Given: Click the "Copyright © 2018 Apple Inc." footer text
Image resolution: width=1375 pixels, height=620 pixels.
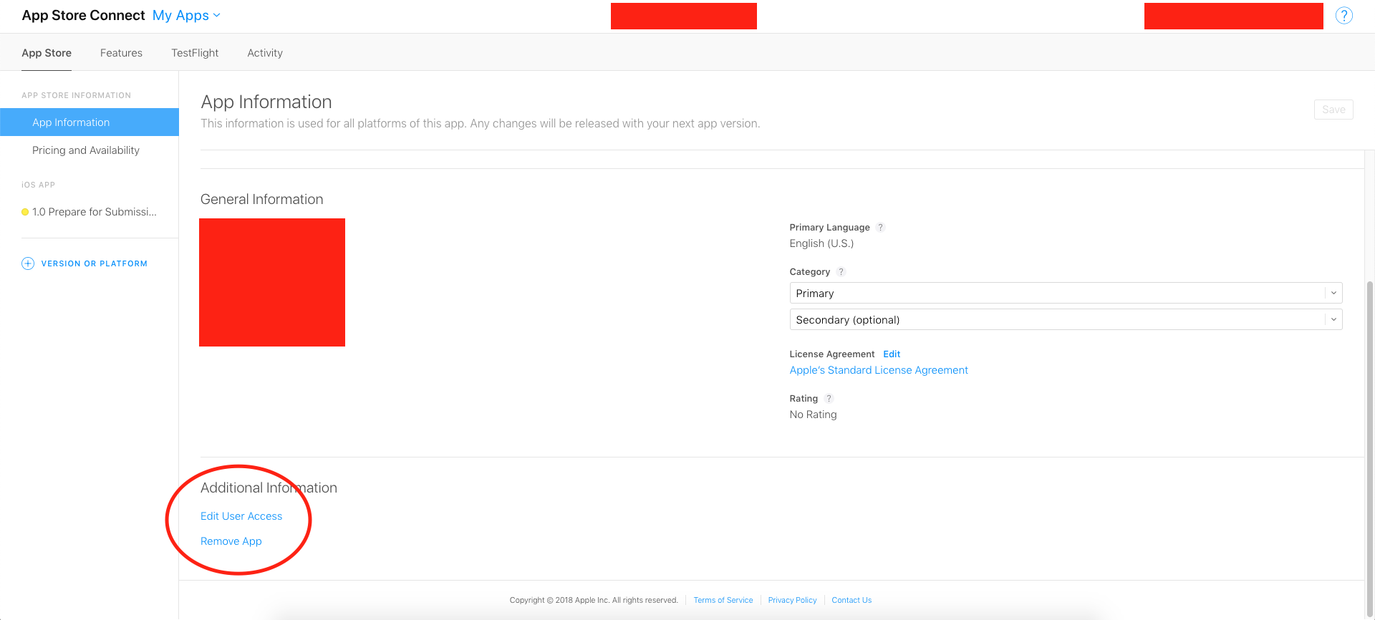Looking at the screenshot, I should pos(594,600).
